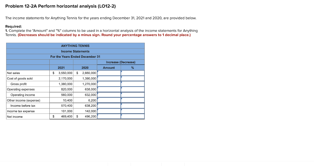This screenshot has width=314, height=166.
Task: Click the Amount column header
Action: click(109, 68)
